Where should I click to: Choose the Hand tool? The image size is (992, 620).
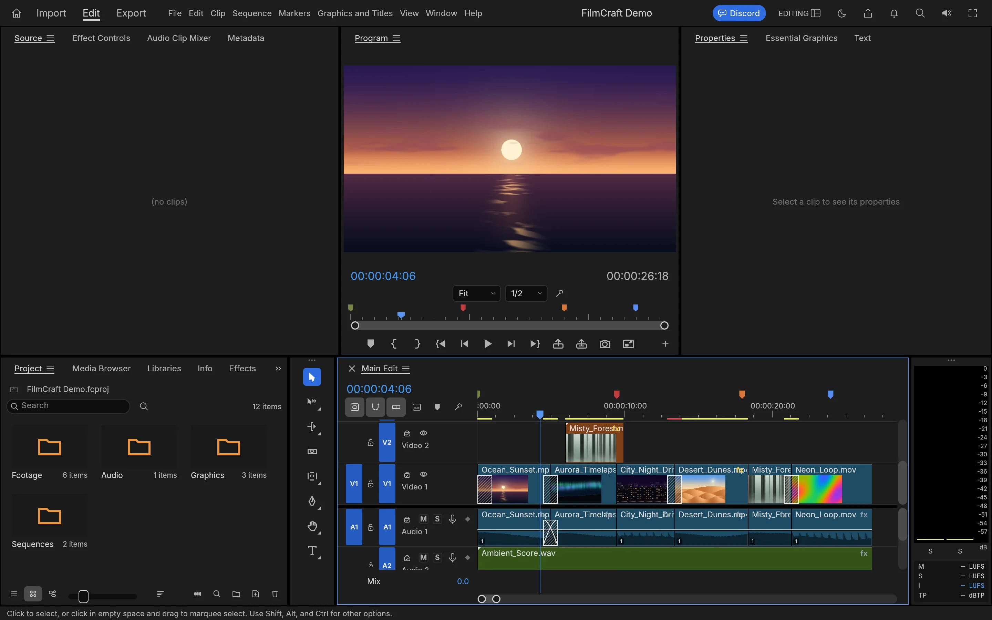[312, 526]
